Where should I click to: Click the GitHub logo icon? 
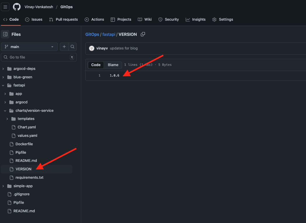coord(17,7)
